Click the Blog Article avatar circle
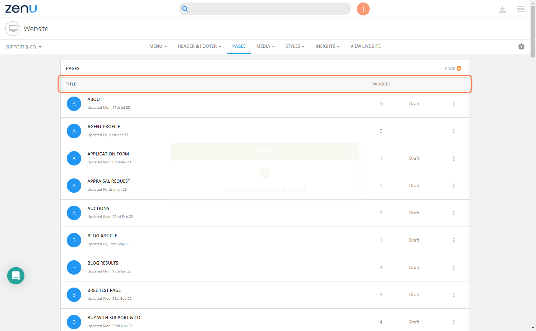The width and height of the screenshot is (536, 331). click(74, 240)
